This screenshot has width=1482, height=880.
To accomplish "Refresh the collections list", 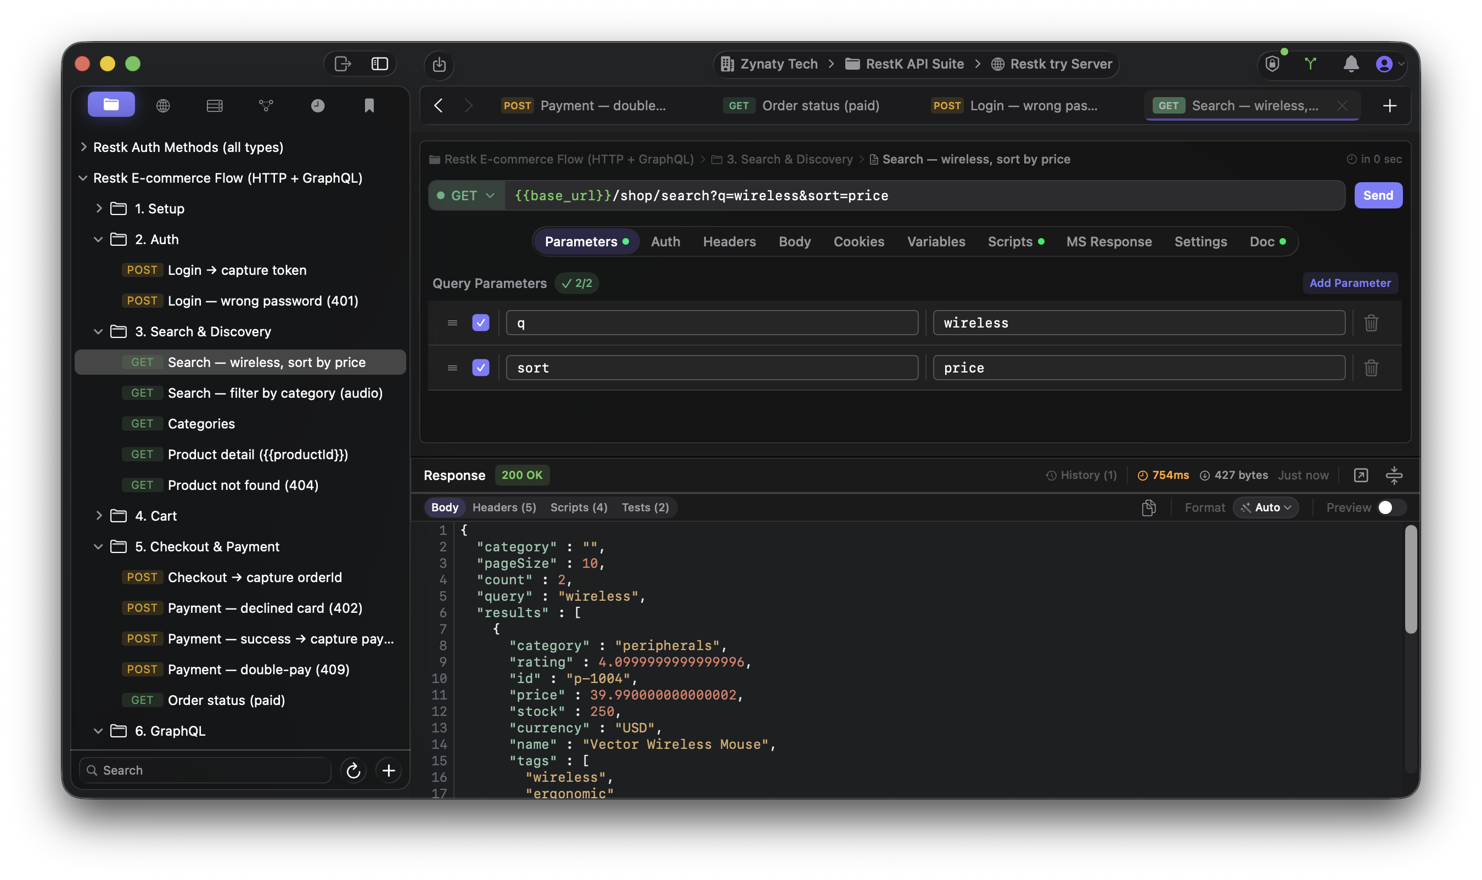I will 353,770.
